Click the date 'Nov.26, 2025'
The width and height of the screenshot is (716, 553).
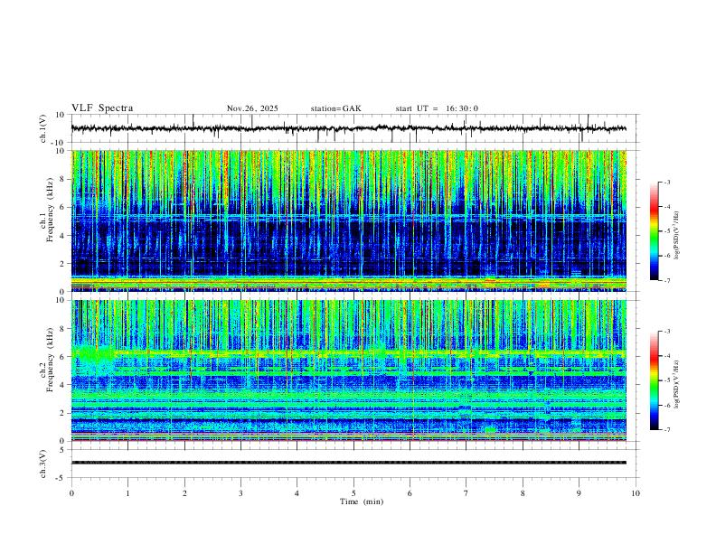click(252, 108)
